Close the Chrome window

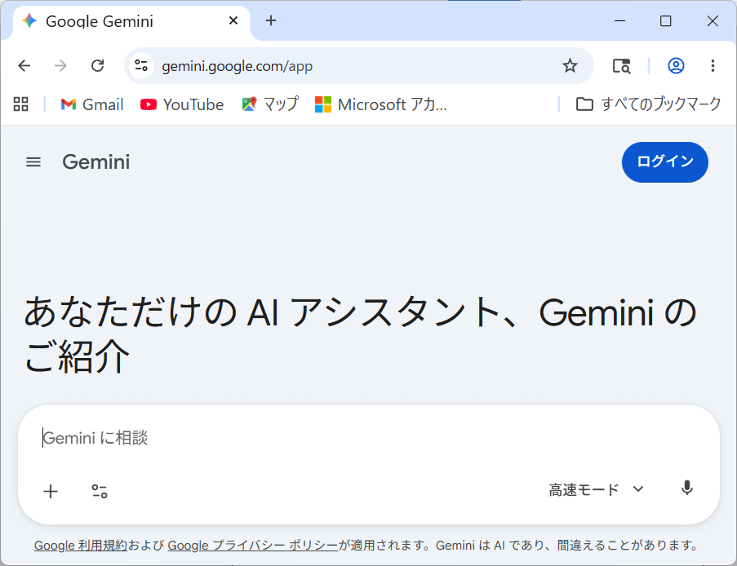(x=713, y=20)
